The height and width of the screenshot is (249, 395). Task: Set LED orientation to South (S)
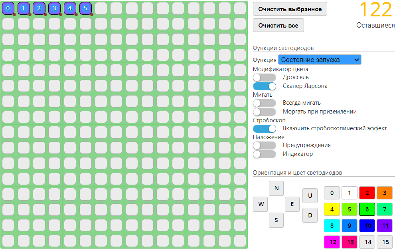click(276, 220)
